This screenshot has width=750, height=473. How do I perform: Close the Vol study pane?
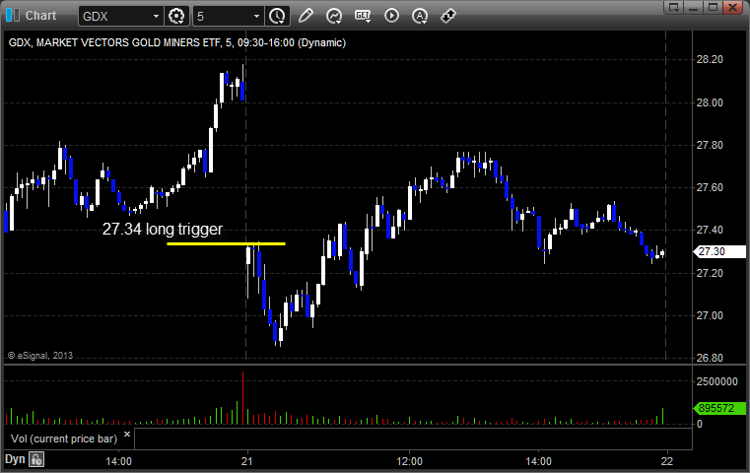coord(127,435)
